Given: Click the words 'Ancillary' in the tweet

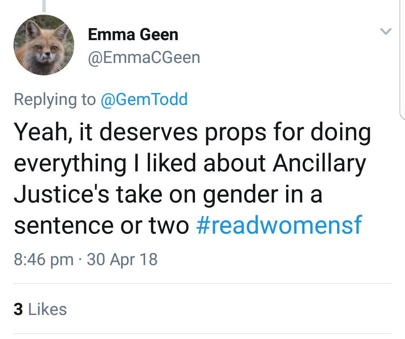Looking at the screenshot, I should (319, 164).
